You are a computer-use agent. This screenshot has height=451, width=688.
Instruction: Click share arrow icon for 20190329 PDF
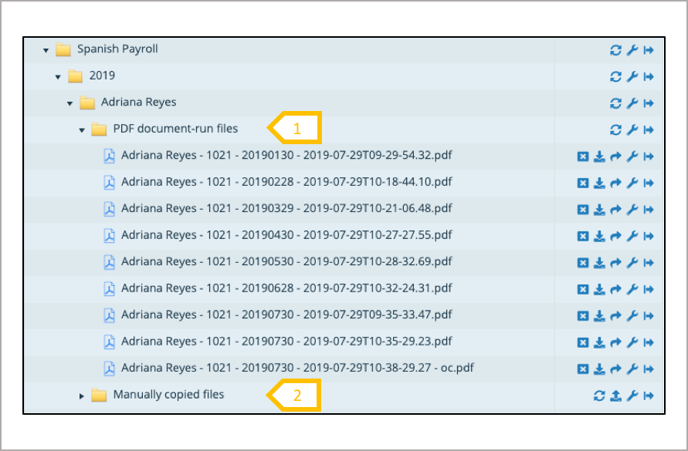[x=615, y=210]
